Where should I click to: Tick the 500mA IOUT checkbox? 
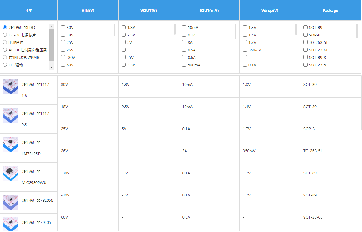[184, 65]
